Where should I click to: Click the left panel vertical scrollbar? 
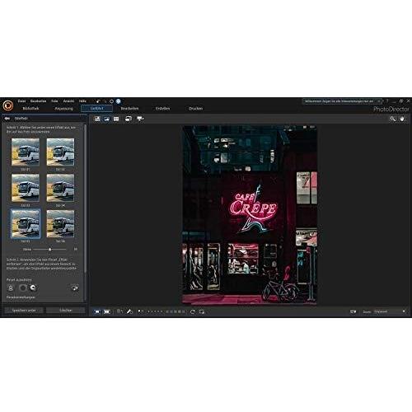pyautogui.click(x=86, y=198)
